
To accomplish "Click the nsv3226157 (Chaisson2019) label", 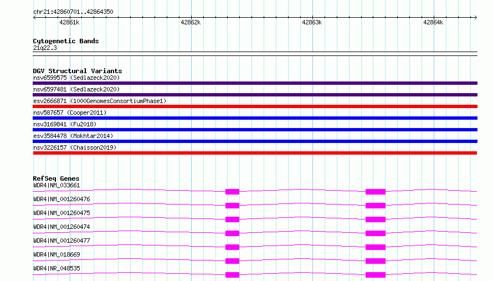I will pos(75,147).
